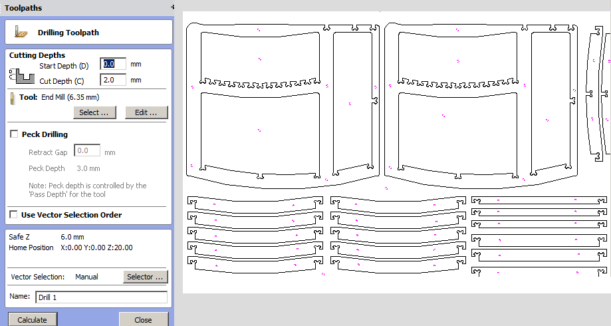Click the Retract Gap field
Viewport: 611px width, 326px height.
[87, 150]
